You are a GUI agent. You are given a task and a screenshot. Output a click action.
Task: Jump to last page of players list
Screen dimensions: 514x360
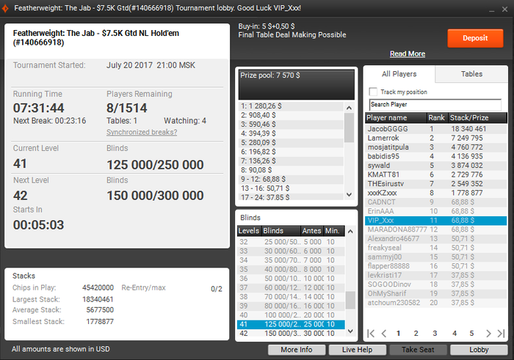(x=501, y=334)
